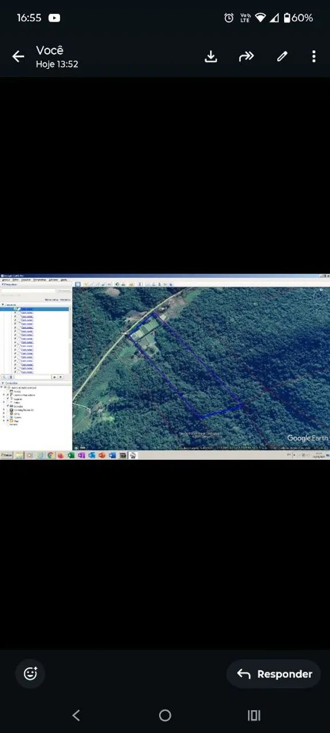Image resolution: width=330 pixels, height=733 pixels.
Task: Toggle the Banco de dados principal checkbox
Action: click(5, 388)
